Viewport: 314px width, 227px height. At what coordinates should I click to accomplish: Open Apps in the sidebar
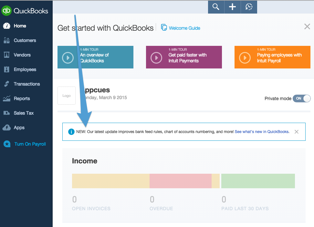pyautogui.click(x=19, y=128)
